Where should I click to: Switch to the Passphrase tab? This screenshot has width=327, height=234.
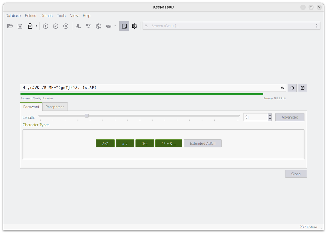click(55, 107)
